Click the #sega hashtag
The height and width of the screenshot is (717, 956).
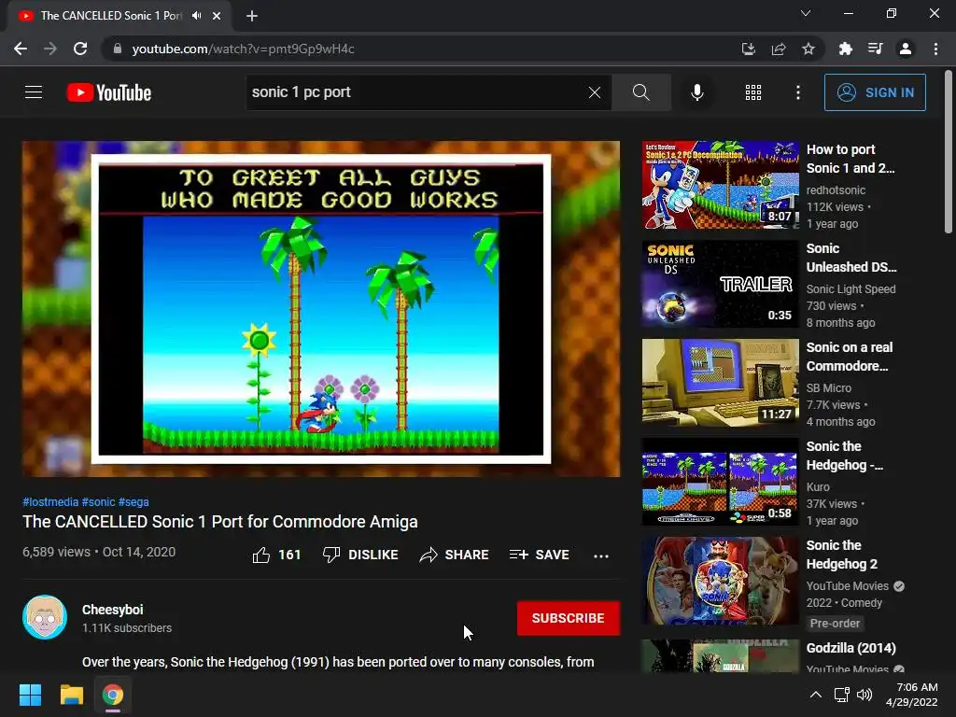134,501
